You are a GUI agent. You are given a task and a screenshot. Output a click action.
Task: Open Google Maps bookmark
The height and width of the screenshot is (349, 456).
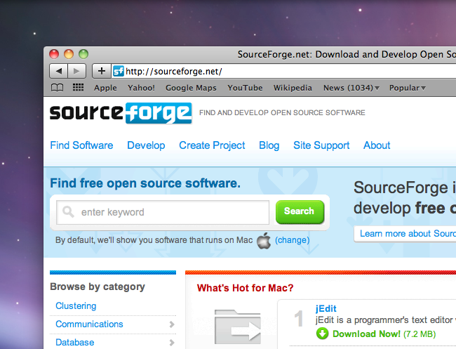[x=191, y=88]
